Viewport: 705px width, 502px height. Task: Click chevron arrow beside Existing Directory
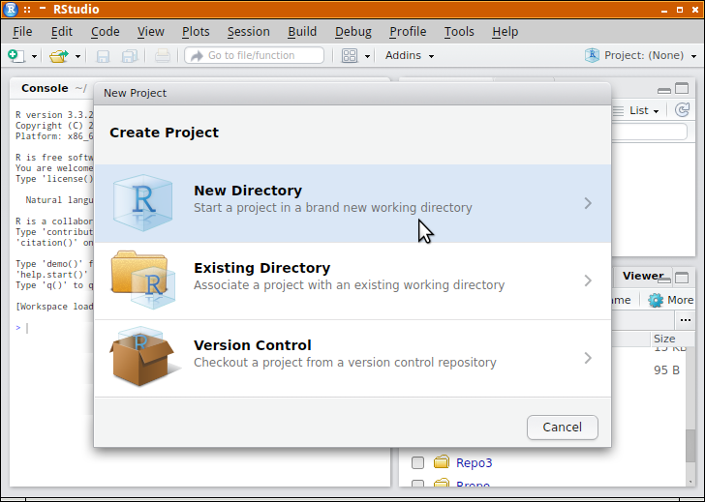(588, 281)
